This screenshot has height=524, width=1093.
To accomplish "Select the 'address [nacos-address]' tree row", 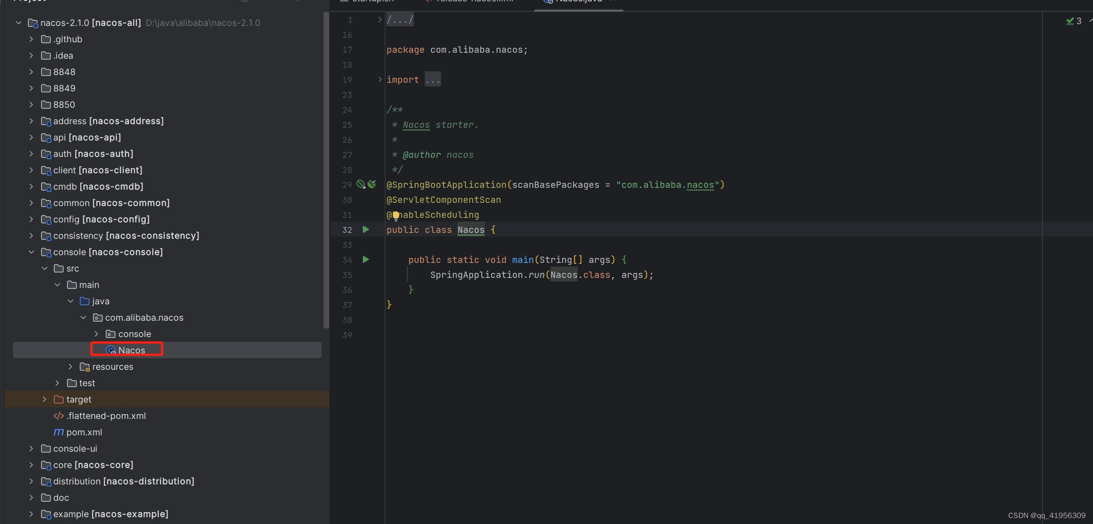I will click(167, 121).
